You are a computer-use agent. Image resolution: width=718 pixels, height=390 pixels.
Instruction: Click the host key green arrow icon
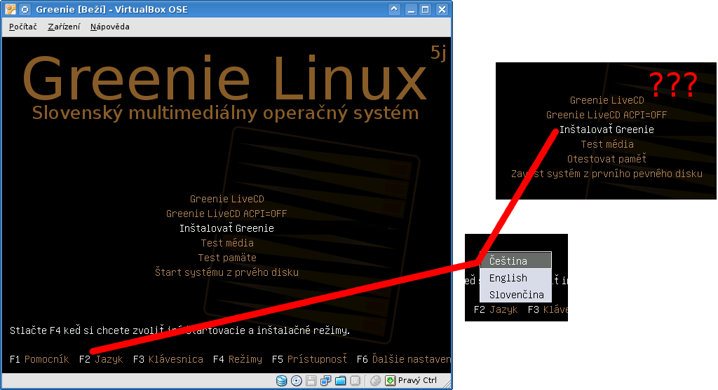(x=390, y=380)
